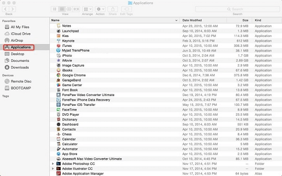Select the Calculator icon
Image resolution: width=282 pixels, height=176 pixels.
click(x=58, y=144)
